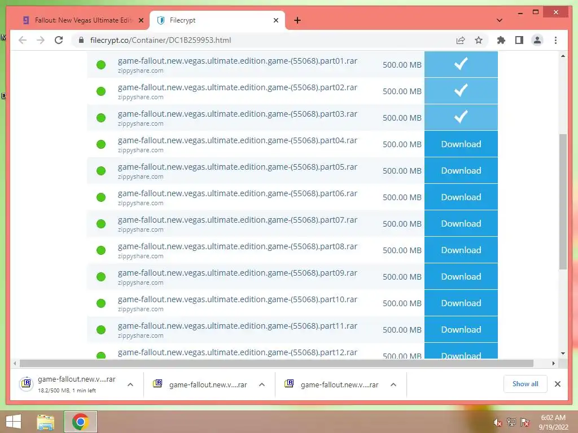Open the Windows Start menu
This screenshot has width=578, height=433.
pyautogui.click(x=14, y=422)
